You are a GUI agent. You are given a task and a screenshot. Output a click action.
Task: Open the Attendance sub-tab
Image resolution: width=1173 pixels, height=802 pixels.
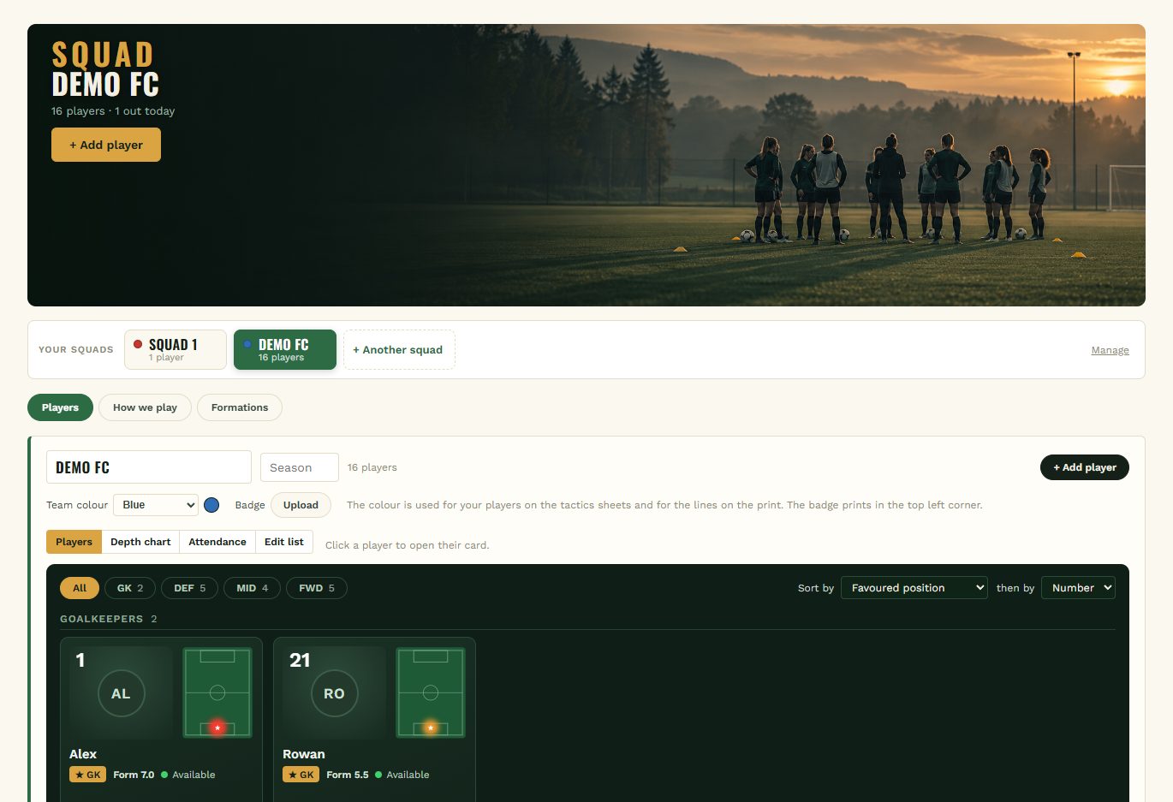coord(217,542)
